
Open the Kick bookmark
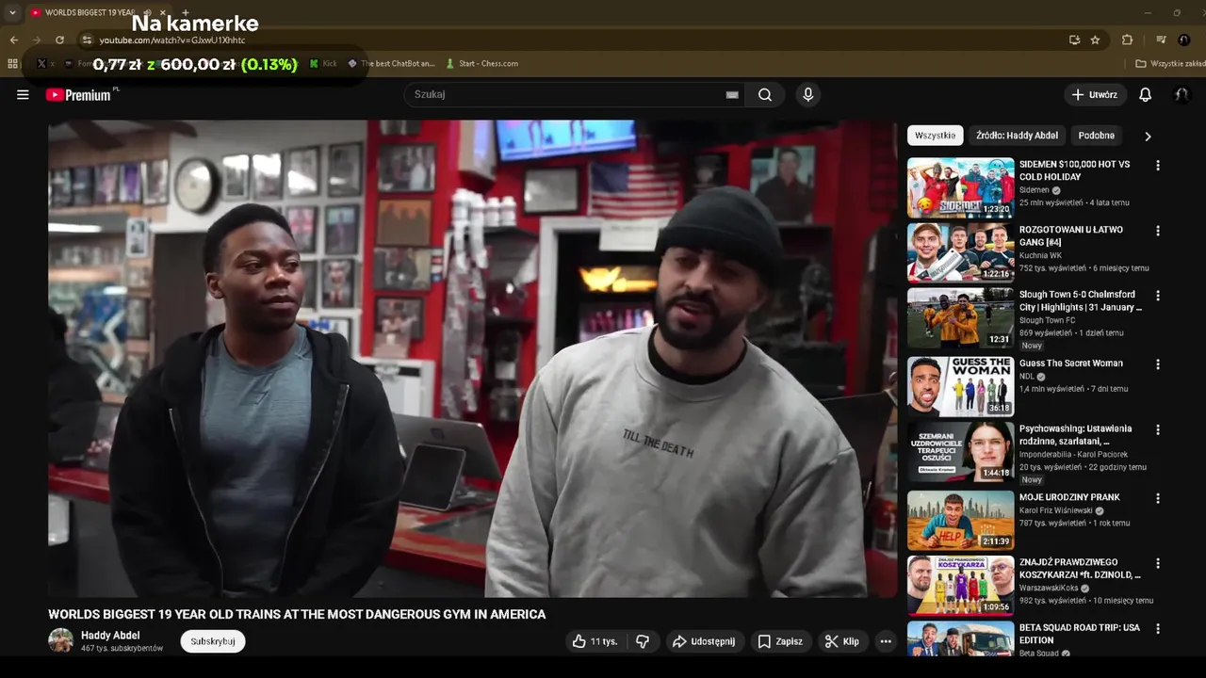[x=322, y=63]
